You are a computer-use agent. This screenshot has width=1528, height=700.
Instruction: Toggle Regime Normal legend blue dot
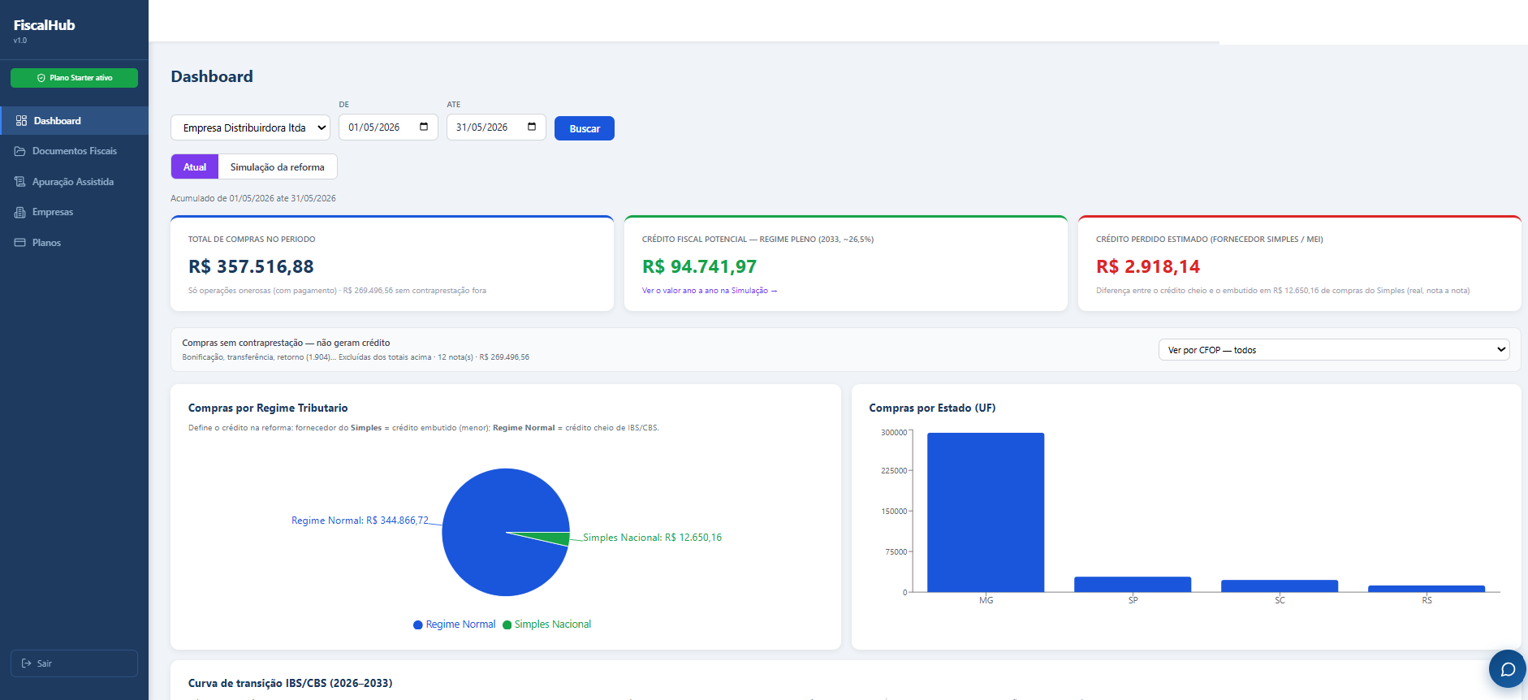tap(418, 624)
